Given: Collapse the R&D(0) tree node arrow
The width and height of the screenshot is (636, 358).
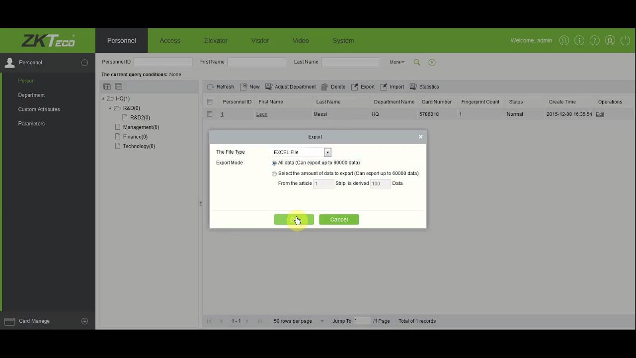Looking at the screenshot, I should [x=110, y=108].
